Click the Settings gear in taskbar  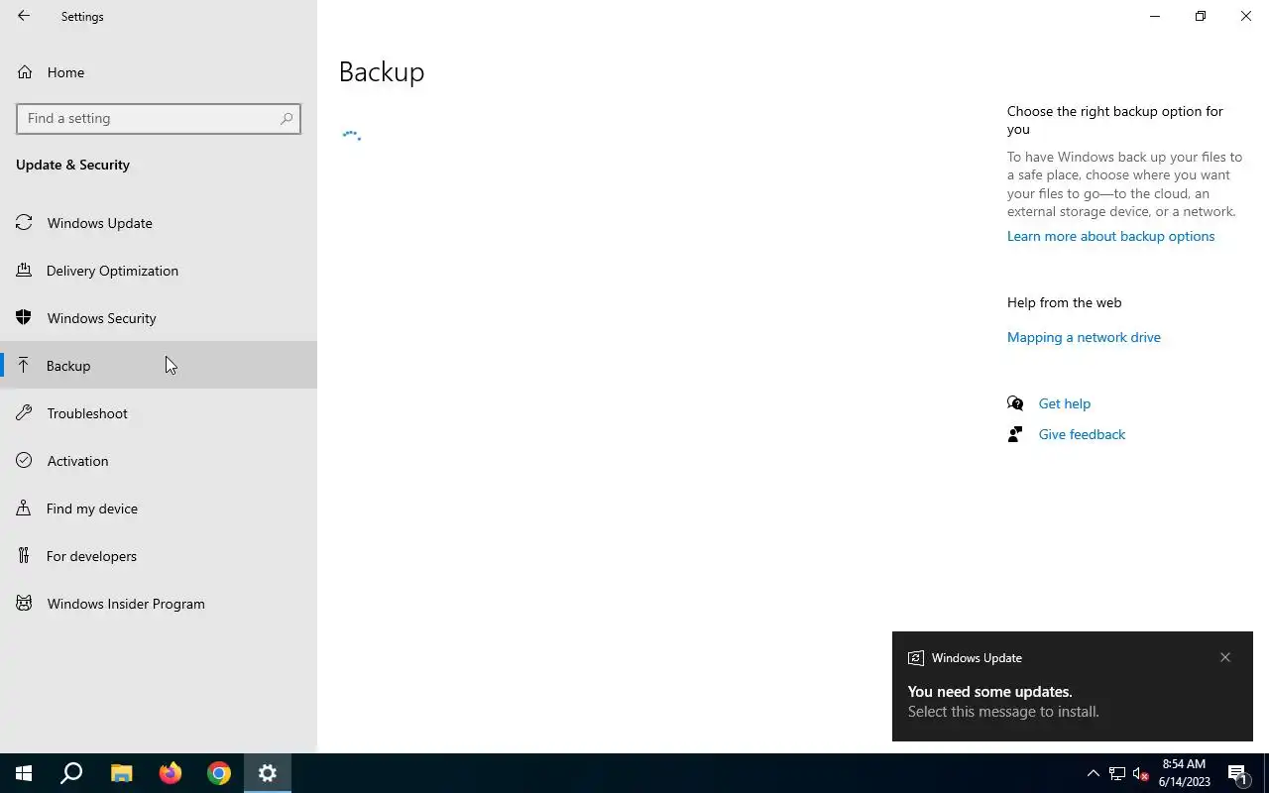point(268,773)
